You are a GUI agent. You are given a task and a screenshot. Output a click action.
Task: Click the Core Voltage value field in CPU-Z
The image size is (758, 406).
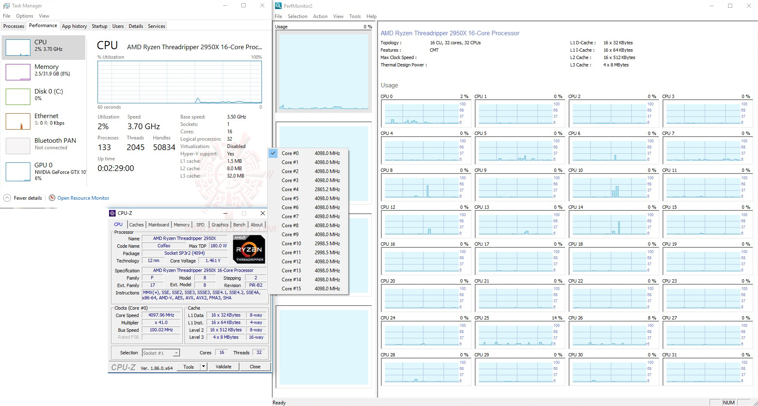point(213,261)
